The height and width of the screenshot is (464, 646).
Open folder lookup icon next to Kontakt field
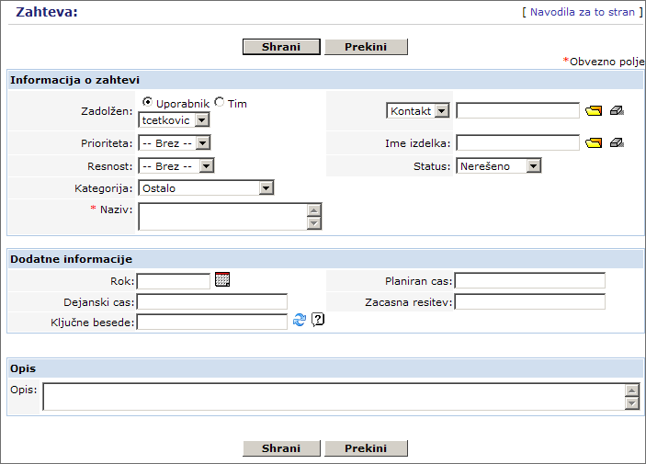tap(594, 111)
